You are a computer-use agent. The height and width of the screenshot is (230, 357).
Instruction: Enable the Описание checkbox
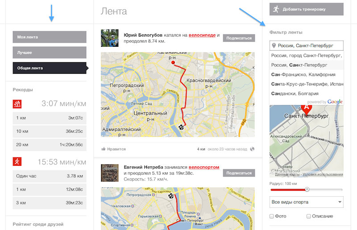click(x=309, y=216)
